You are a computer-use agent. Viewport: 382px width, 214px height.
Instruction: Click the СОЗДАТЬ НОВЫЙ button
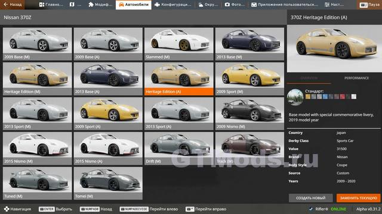pyautogui.click(x=310, y=198)
